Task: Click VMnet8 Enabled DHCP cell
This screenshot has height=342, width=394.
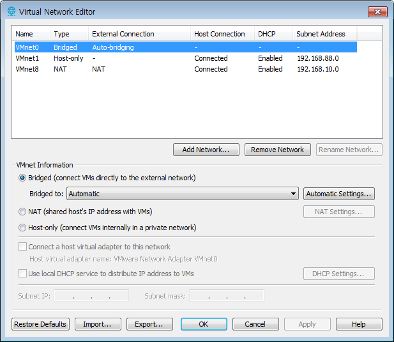Action: coord(270,69)
